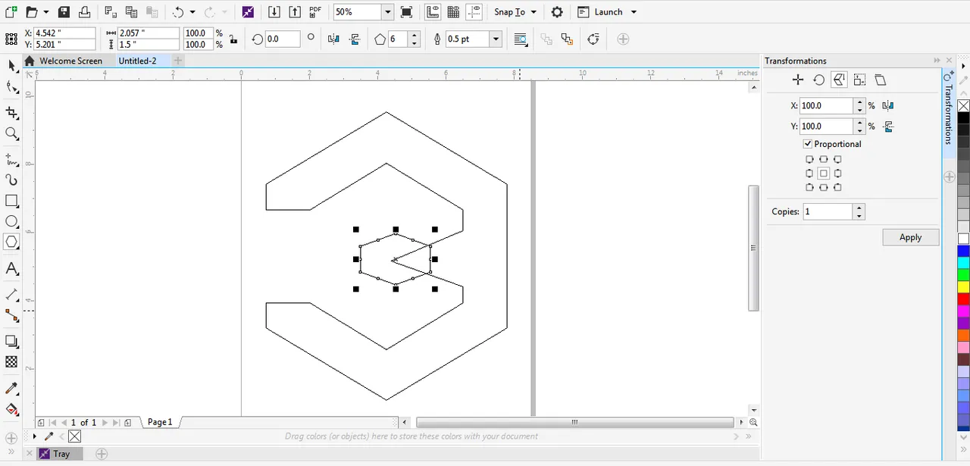
Task: Toggle Show guidelines button
Action: (x=474, y=12)
